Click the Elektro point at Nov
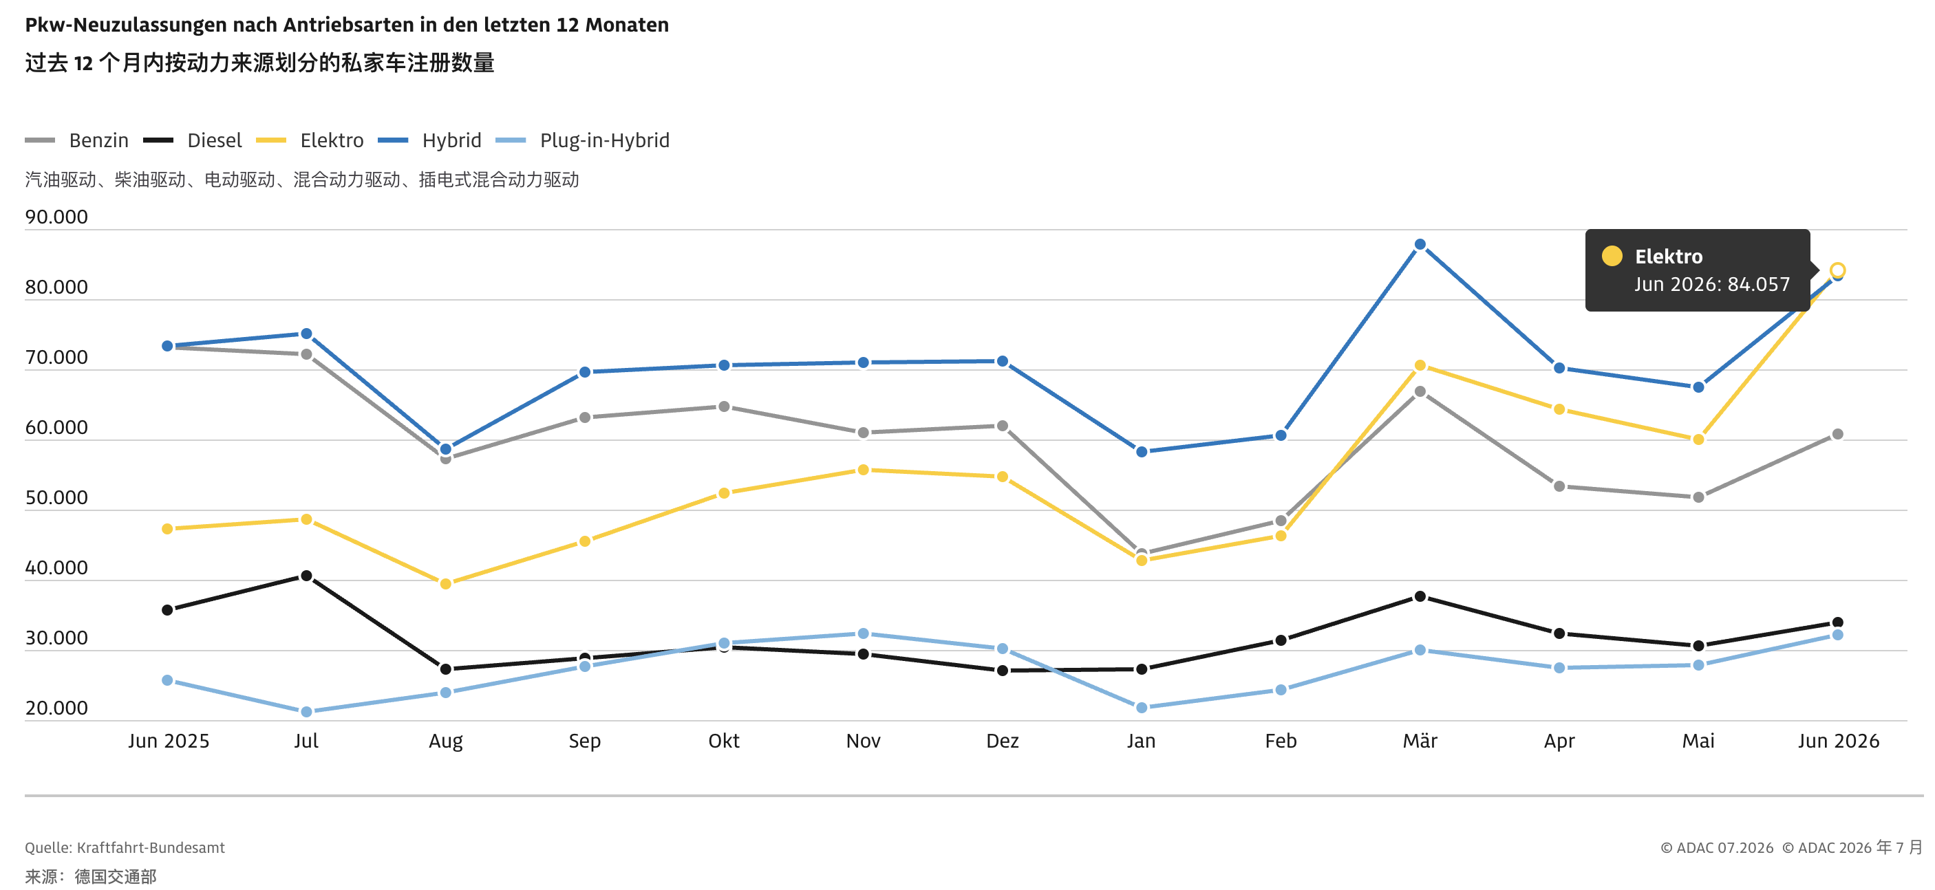1935x890 pixels. tap(863, 470)
